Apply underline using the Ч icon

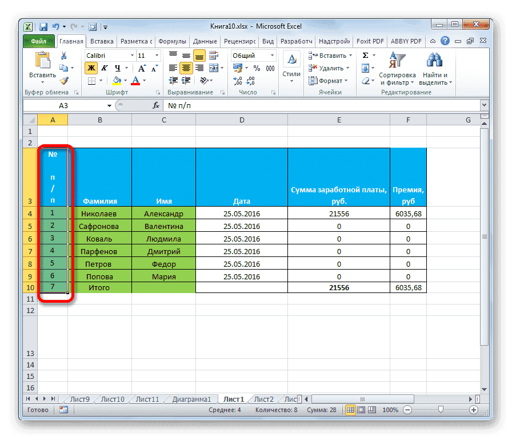116,67
